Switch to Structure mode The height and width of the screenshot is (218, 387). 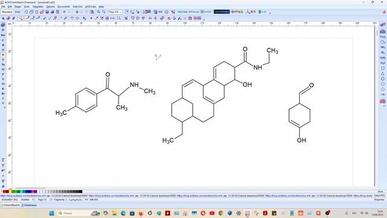tap(7, 12)
